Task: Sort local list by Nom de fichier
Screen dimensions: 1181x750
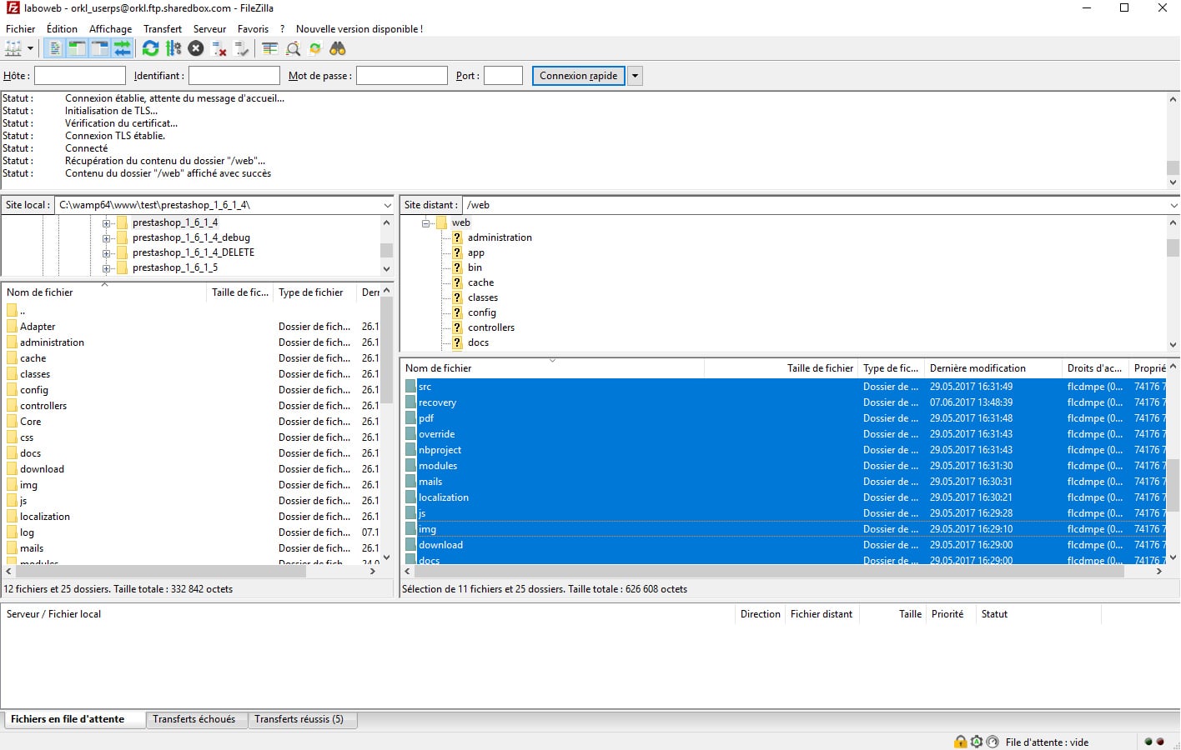Action: tap(104, 292)
